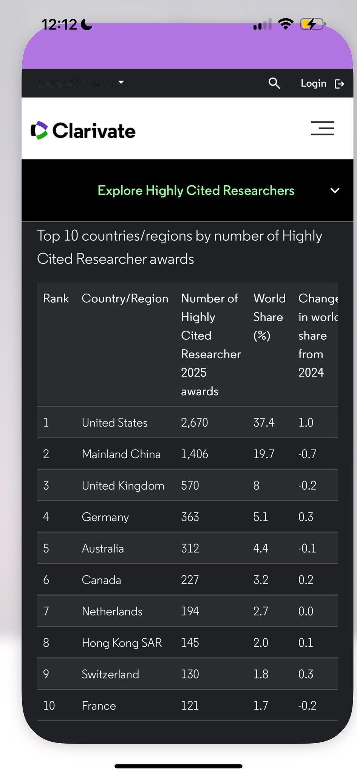Click the Country/Region column header

pos(125,298)
